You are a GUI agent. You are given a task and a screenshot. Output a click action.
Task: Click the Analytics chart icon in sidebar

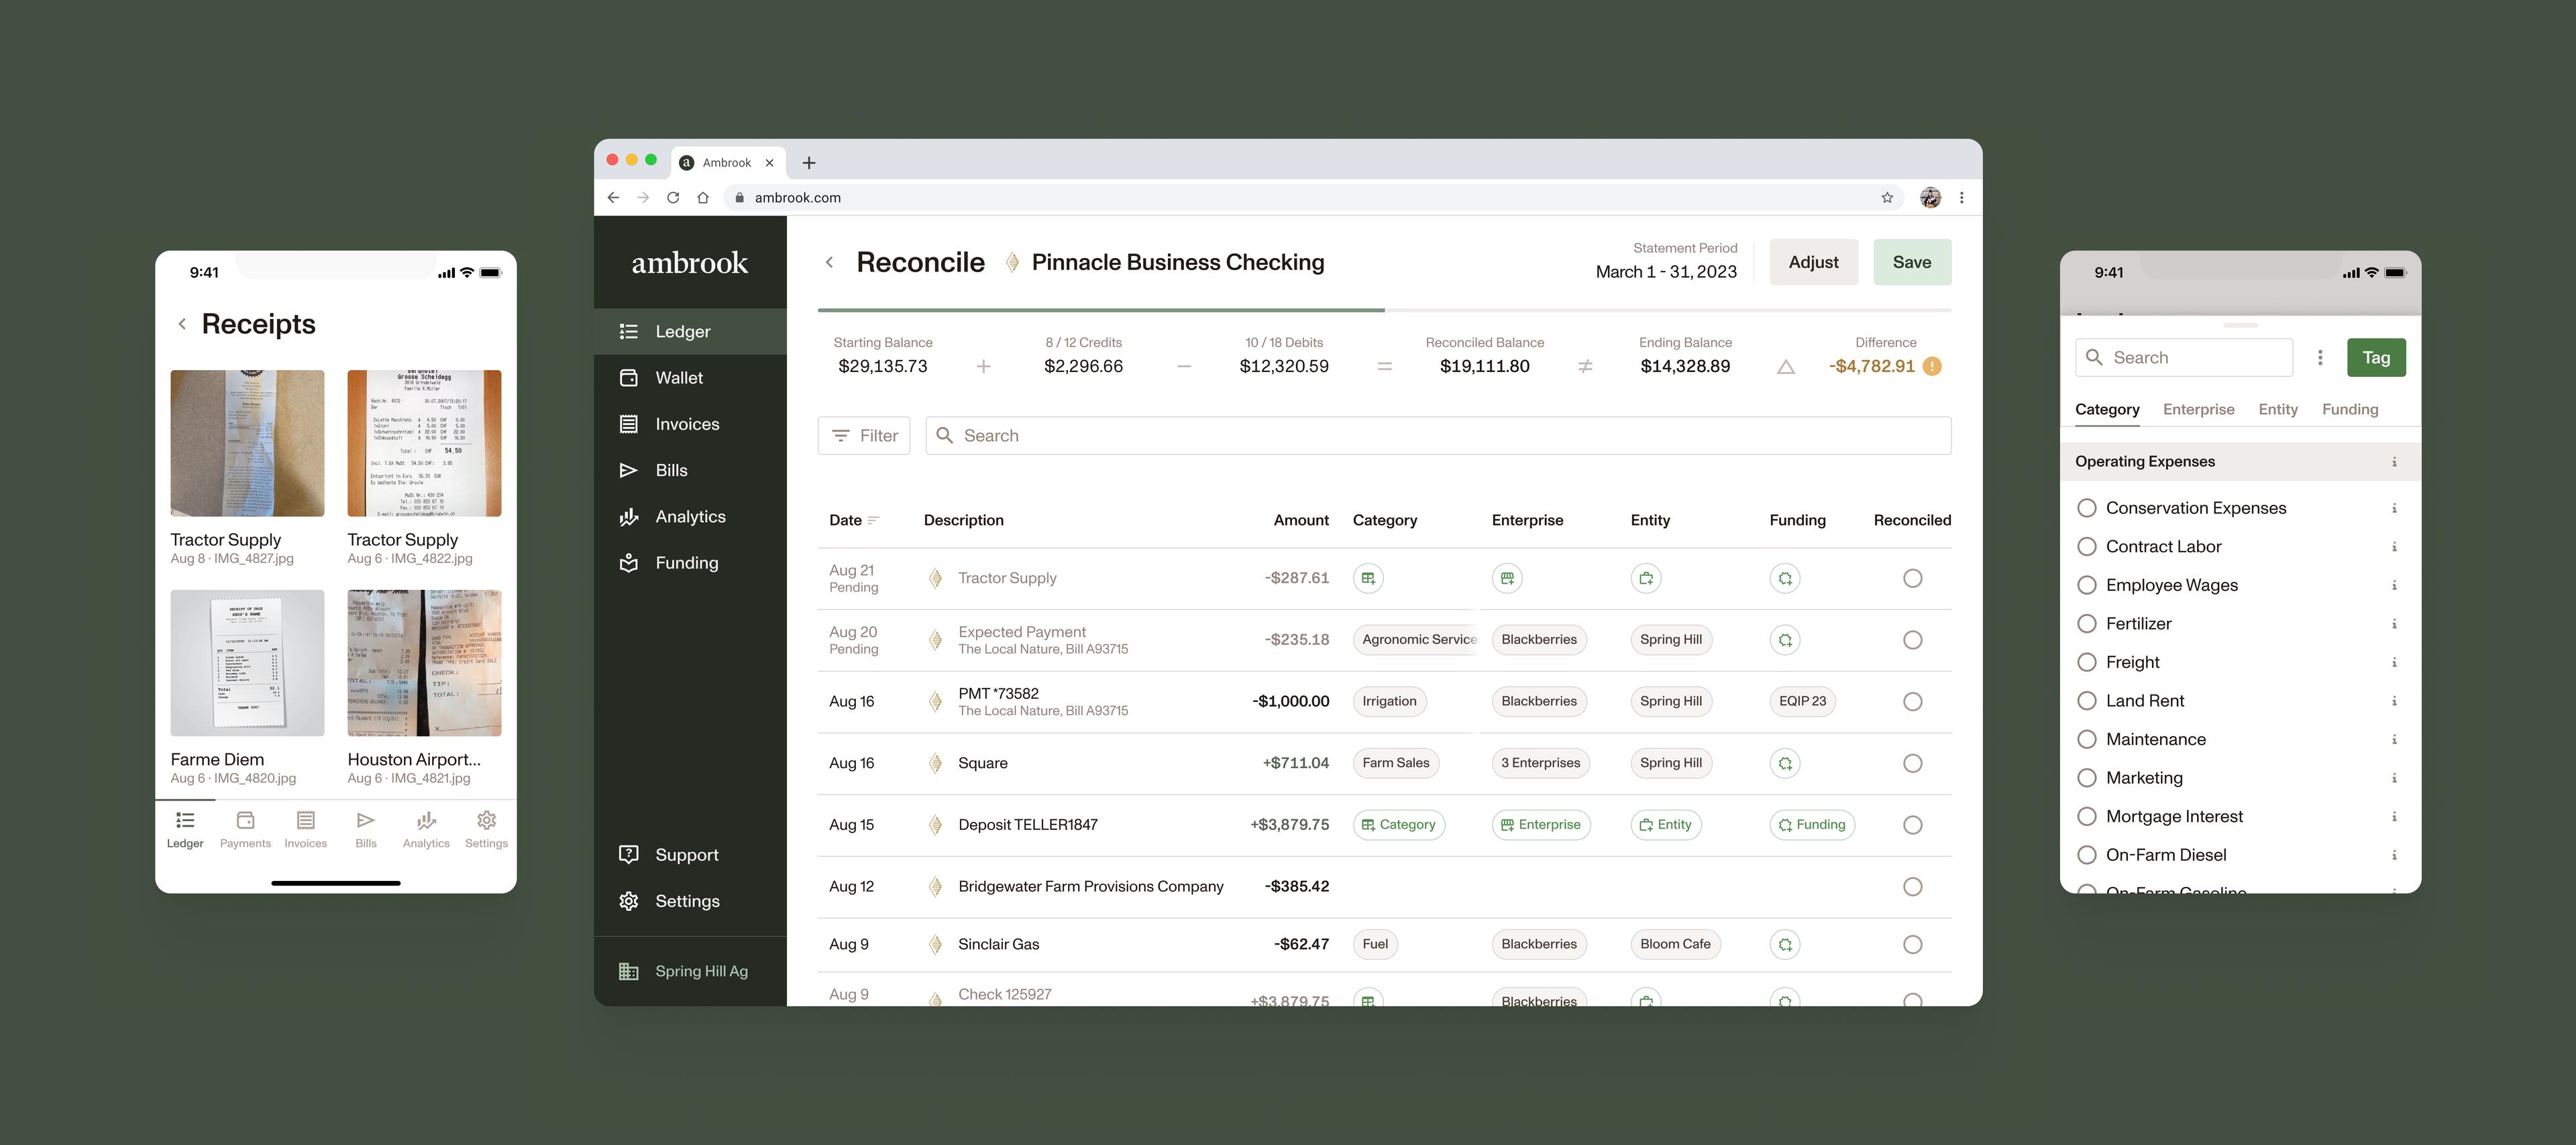[x=628, y=517]
